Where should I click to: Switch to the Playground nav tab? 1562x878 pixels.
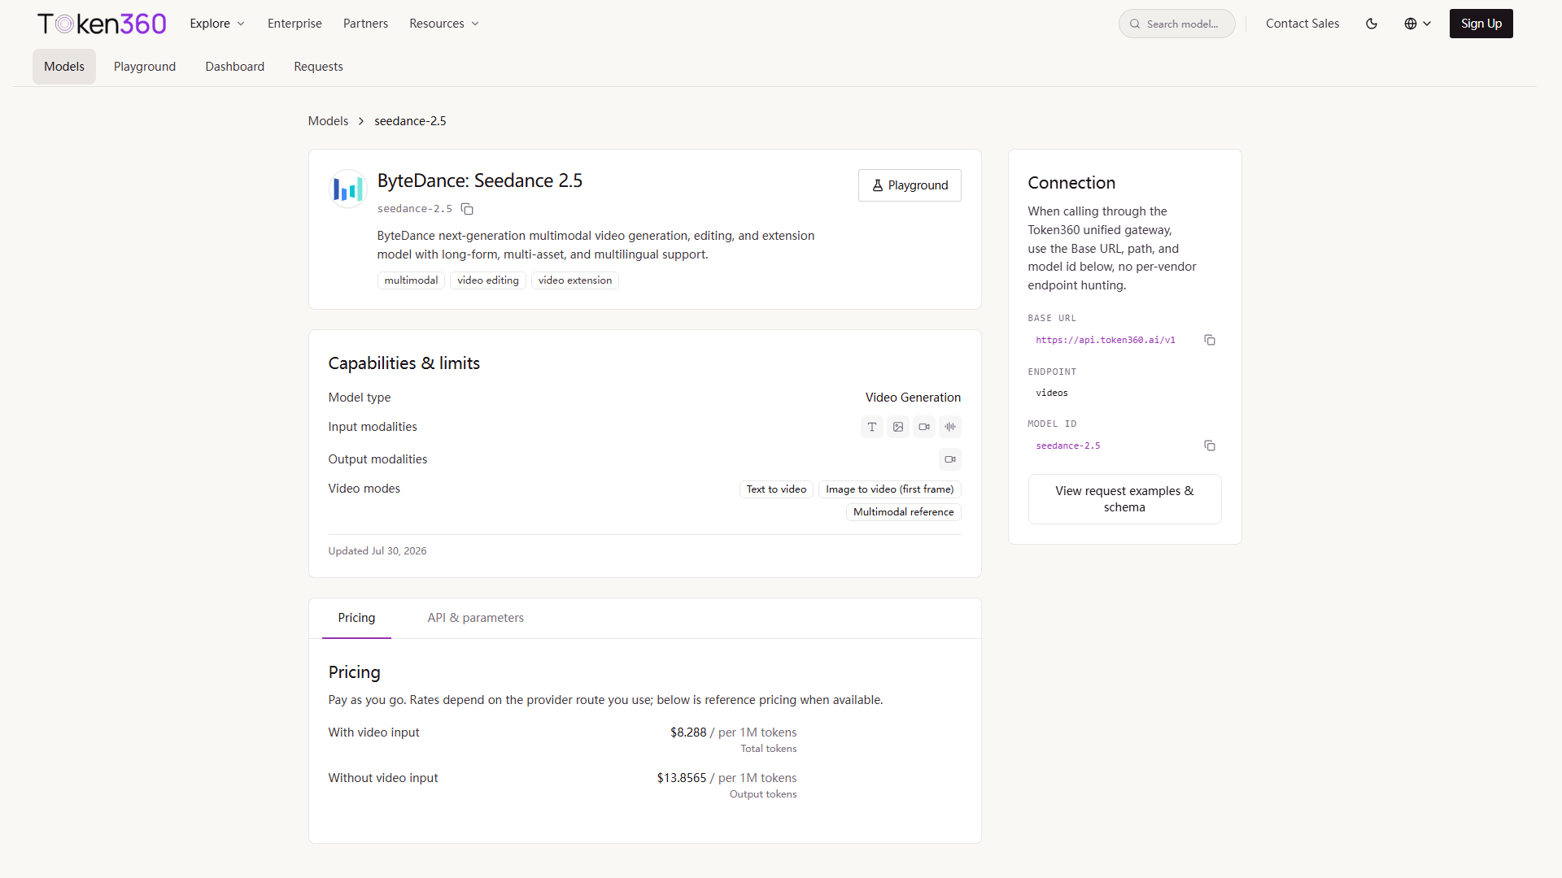point(145,67)
